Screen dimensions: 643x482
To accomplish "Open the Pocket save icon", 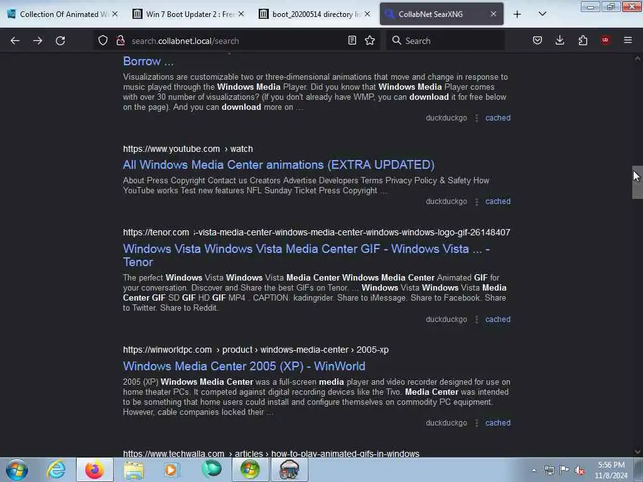I will (538, 40).
